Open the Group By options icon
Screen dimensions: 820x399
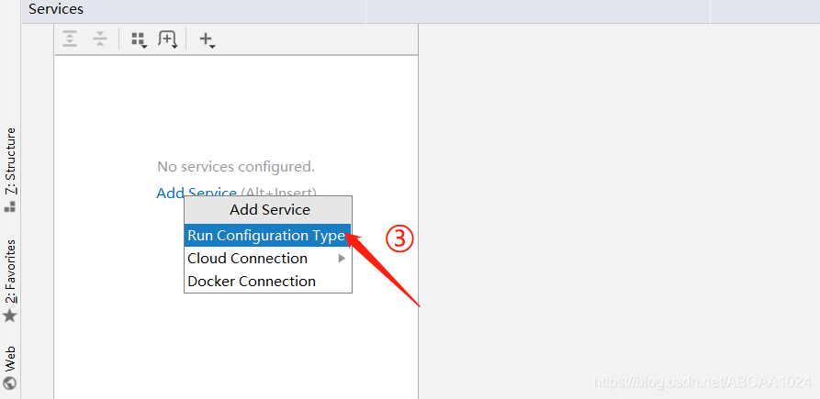tap(139, 39)
